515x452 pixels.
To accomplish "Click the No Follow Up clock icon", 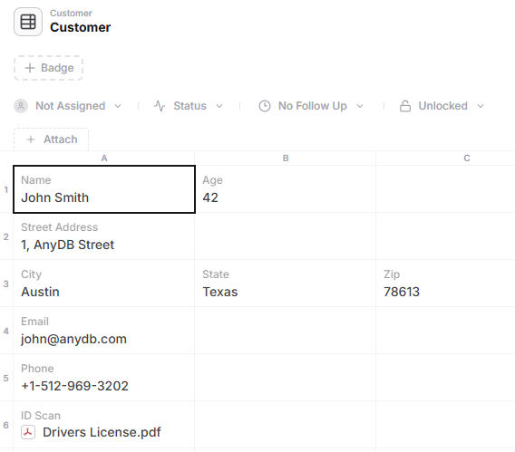I will (x=265, y=106).
